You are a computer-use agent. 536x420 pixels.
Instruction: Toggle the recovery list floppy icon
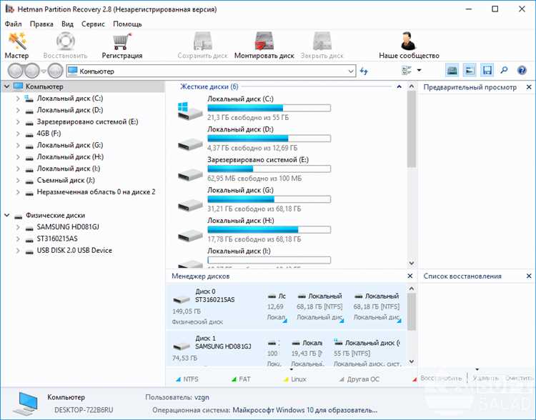[487, 71]
